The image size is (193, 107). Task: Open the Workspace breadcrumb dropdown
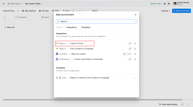click(15, 4)
